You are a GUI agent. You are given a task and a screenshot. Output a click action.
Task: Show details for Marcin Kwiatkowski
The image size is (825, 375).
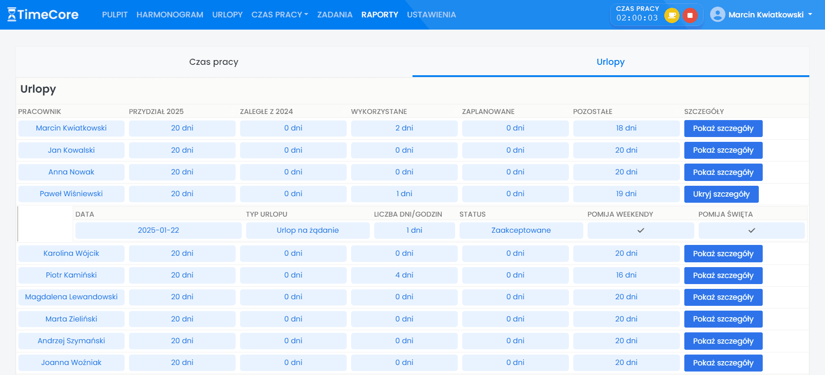point(723,128)
